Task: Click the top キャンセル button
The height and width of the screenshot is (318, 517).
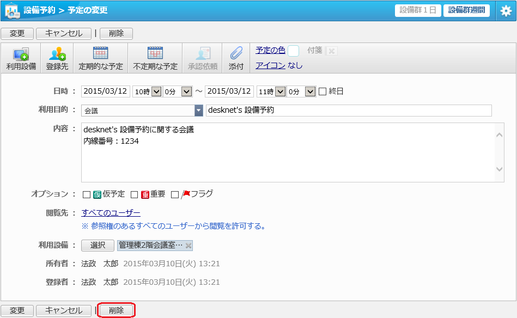Action: point(64,33)
